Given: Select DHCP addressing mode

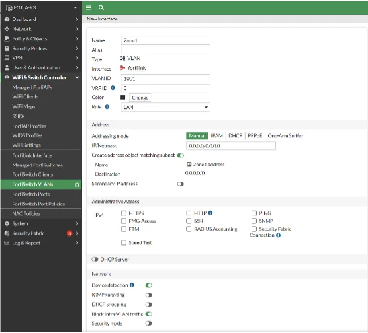Looking at the screenshot, I should click(236, 136).
